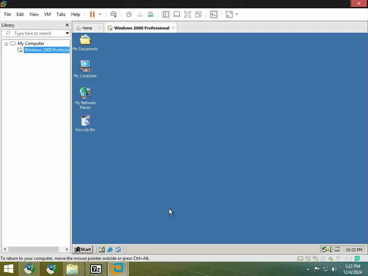Switch to Unity mode
The width and height of the screenshot is (368, 276).
click(198, 14)
